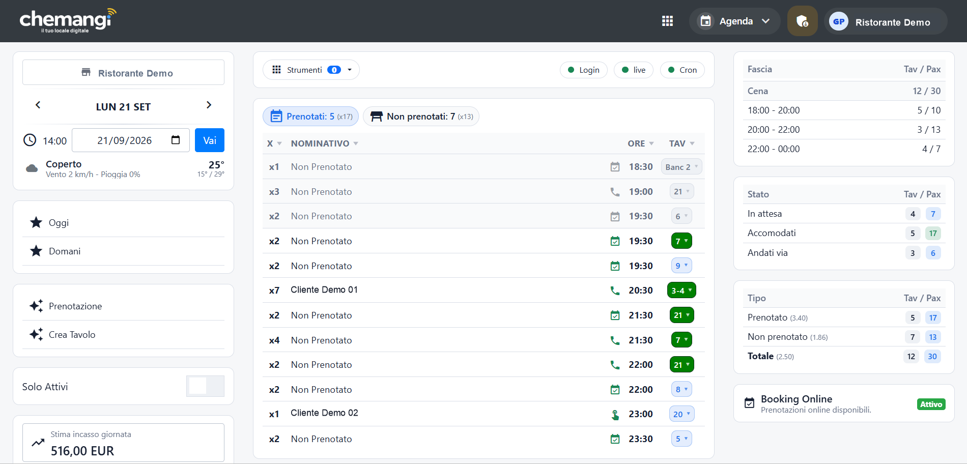The image size is (967, 464).
Task: Expand the Strumenti dropdown
Action: click(x=311, y=70)
